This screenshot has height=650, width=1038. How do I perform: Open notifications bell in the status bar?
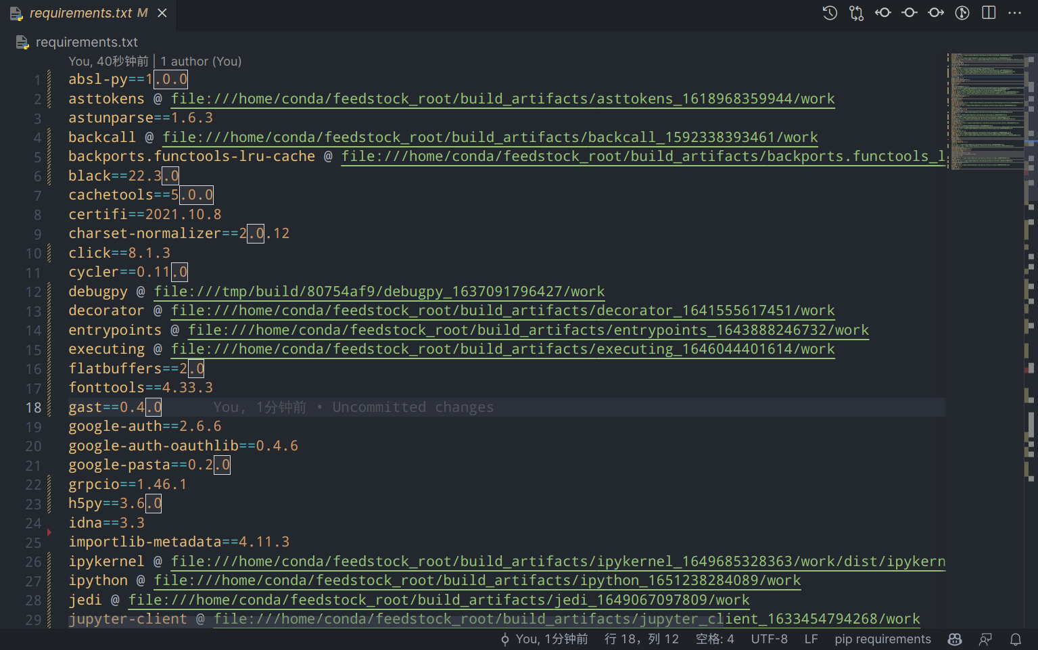[1015, 639]
